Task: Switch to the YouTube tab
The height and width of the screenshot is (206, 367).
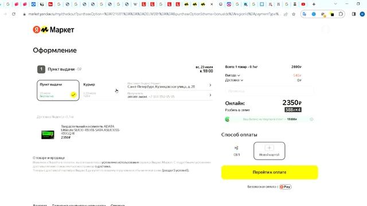Action: [303, 4]
